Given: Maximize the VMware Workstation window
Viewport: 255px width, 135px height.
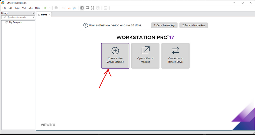Looking at the screenshot, I should tap(243, 3).
